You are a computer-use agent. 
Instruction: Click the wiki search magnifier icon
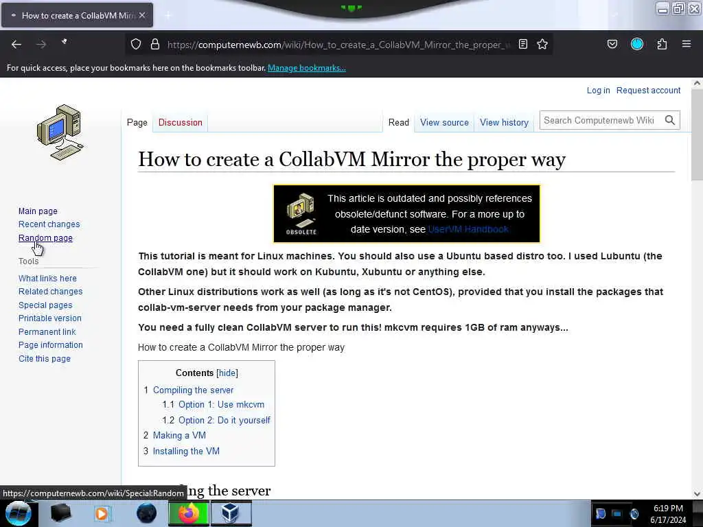click(x=670, y=120)
